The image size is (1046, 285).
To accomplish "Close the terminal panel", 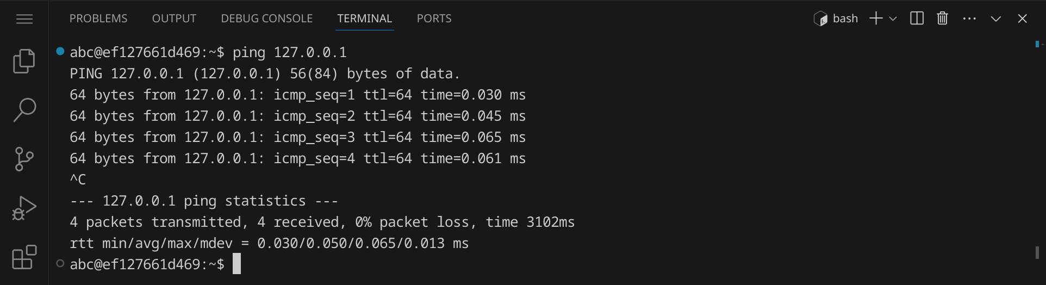I will 1022,18.
